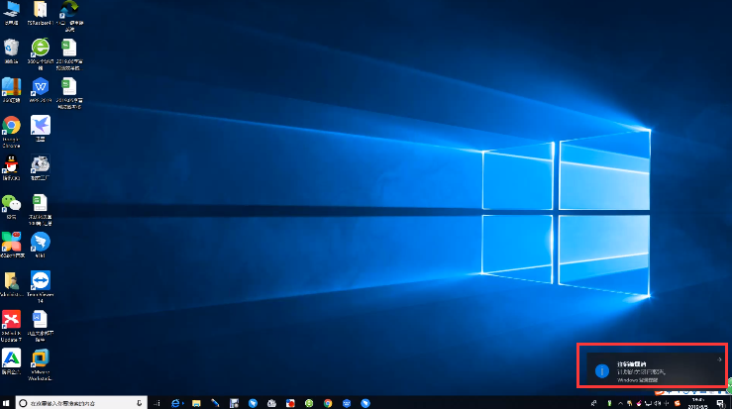Open the Google Chrome desktop shortcut

click(12, 126)
